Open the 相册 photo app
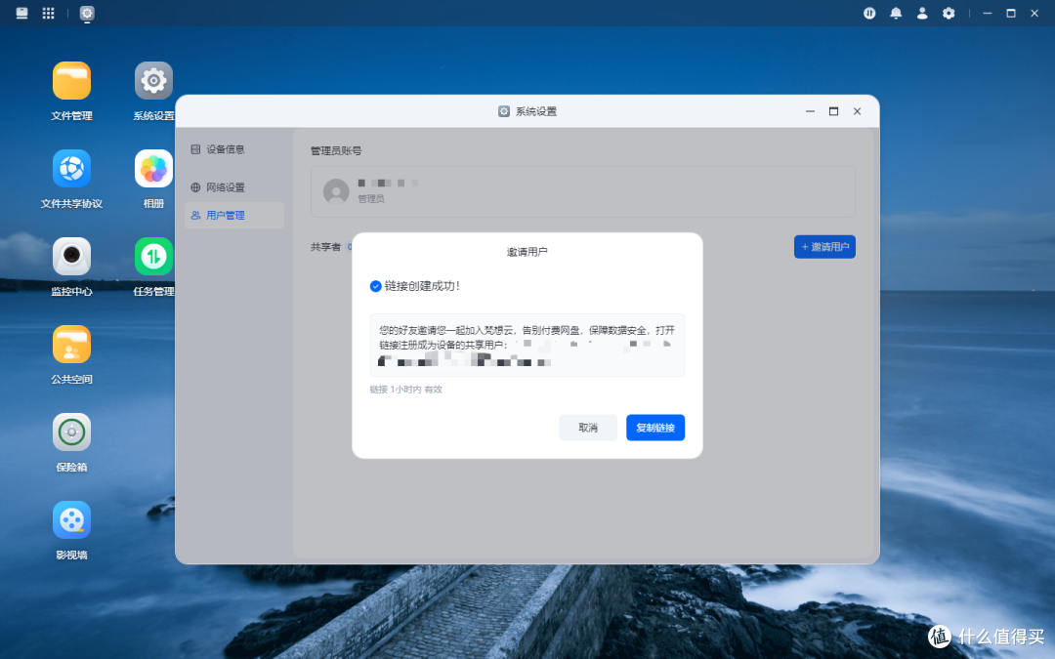Screen dimensions: 1055x659 (153, 169)
